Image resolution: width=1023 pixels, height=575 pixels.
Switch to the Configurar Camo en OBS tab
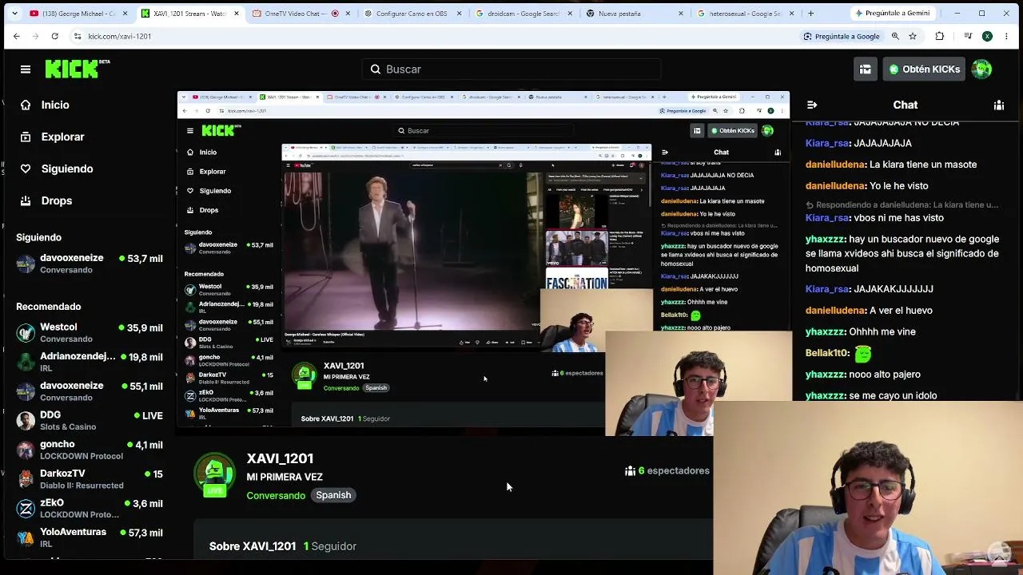point(411,14)
